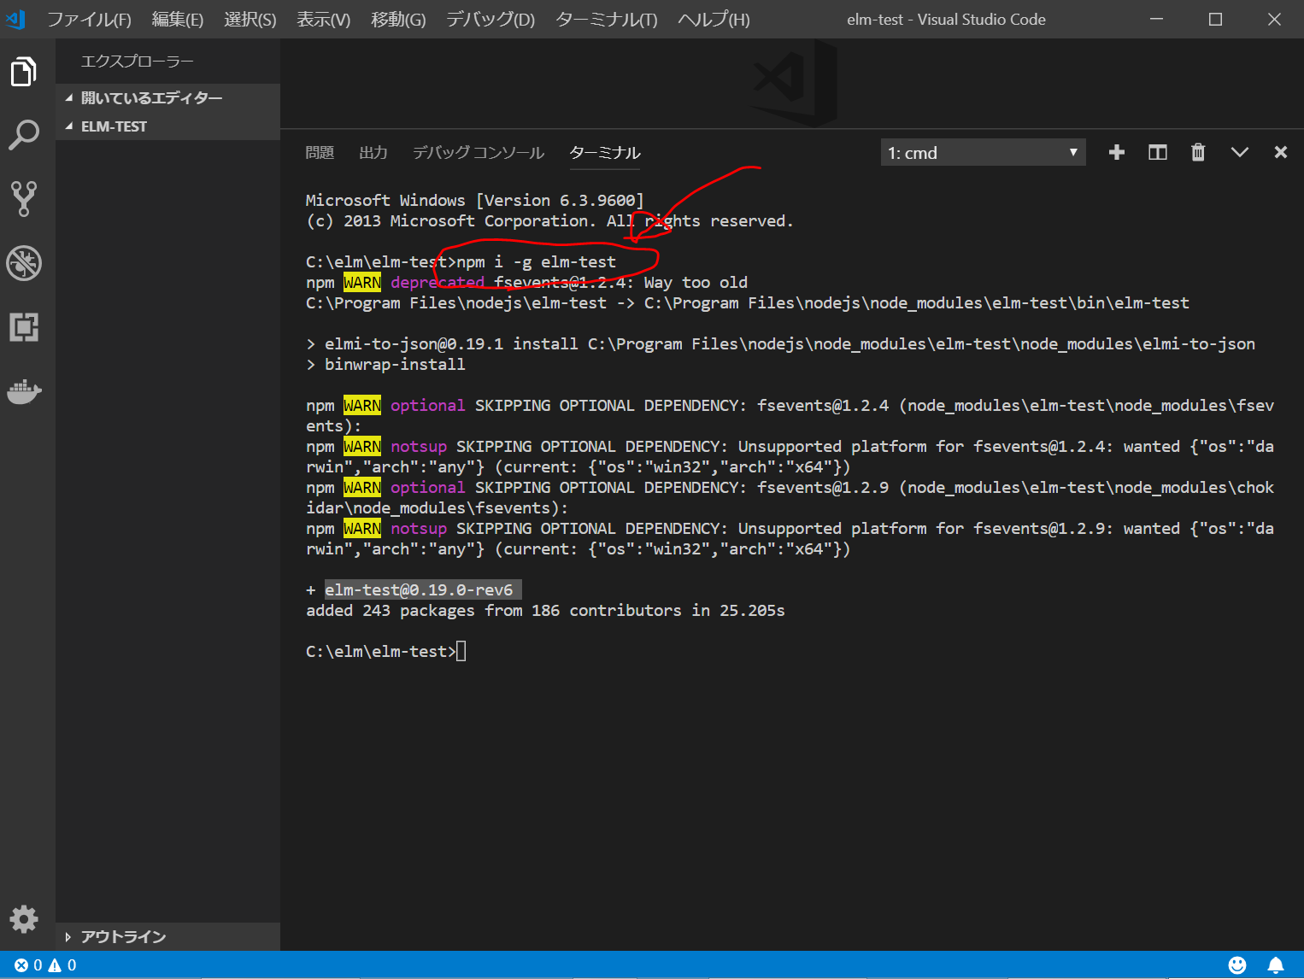Open the Source Control view icon

pos(24,198)
